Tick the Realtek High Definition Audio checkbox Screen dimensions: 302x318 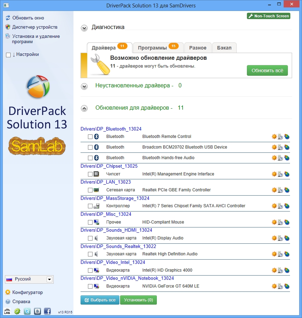(x=90, y=254)
